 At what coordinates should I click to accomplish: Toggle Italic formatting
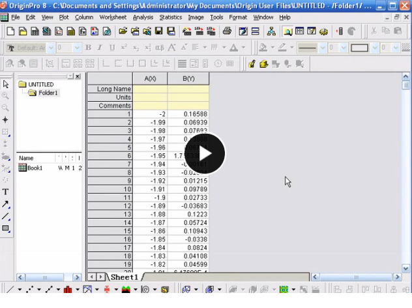(100, 48)
